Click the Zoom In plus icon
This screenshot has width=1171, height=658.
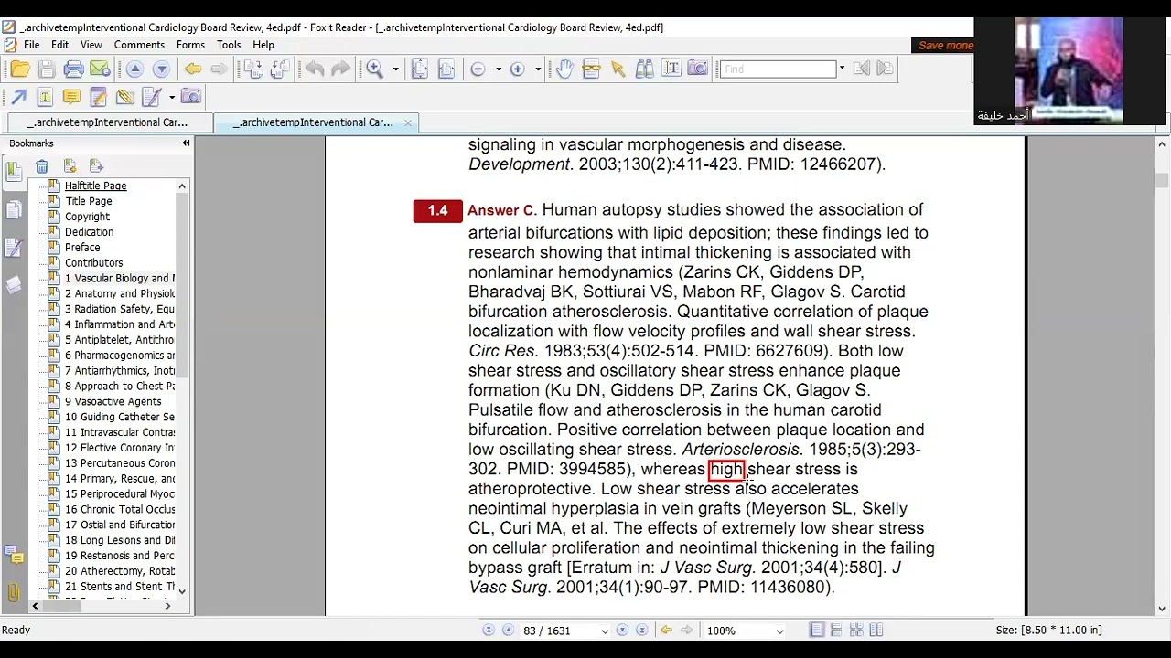point(517,69)
